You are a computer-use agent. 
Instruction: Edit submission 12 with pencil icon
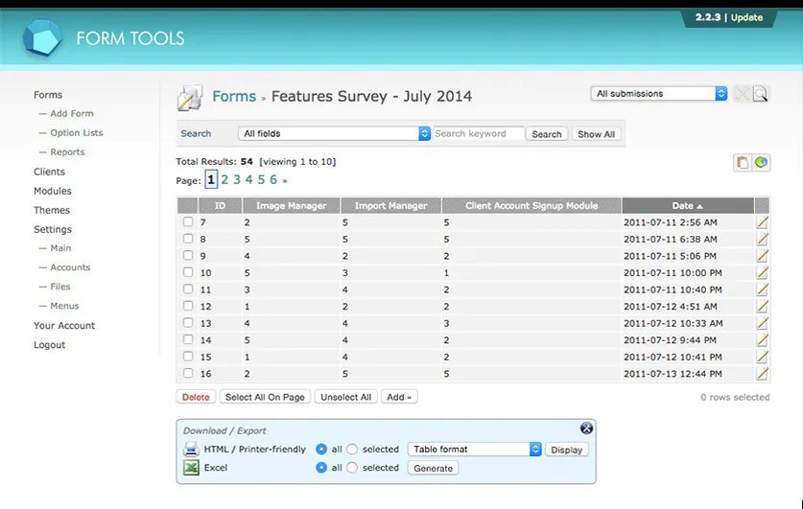(762, 307)
